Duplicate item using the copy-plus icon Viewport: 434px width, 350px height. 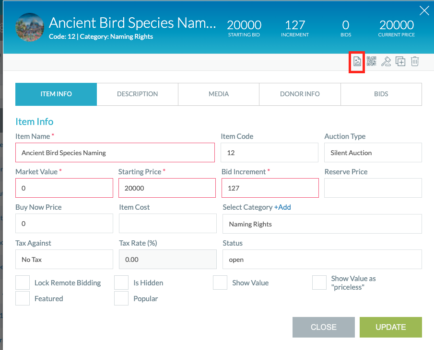[x=400, y=62]
